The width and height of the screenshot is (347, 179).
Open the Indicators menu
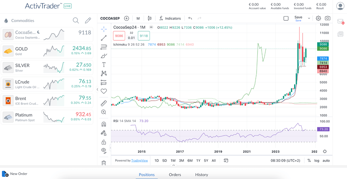click(x=170, y=18)
